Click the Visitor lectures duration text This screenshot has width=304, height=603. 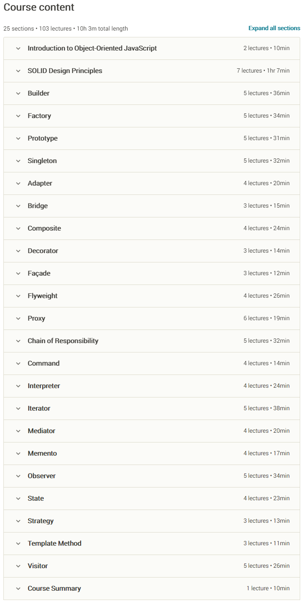[267, 566]
